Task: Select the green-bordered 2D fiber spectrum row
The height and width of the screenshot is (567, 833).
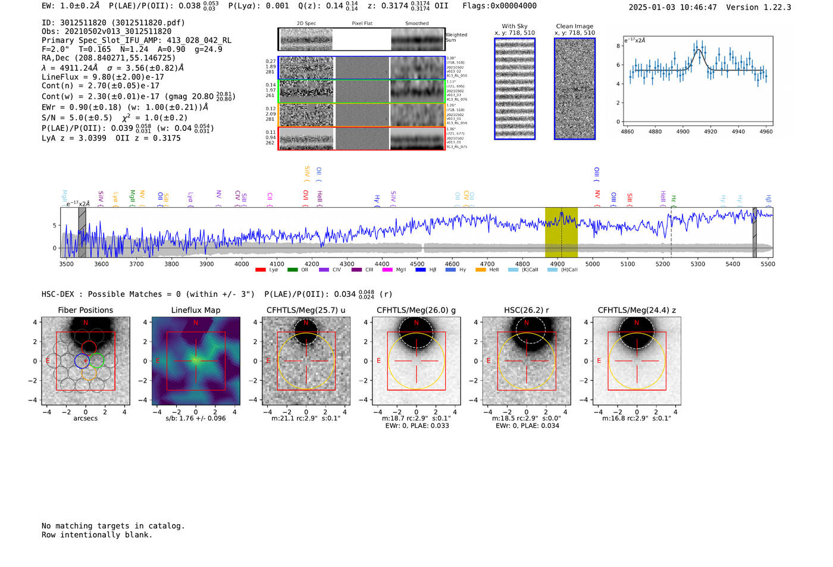Action: [361, 91]
